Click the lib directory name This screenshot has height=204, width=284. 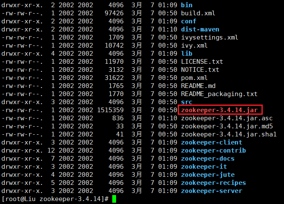click(x=187, y=54)
